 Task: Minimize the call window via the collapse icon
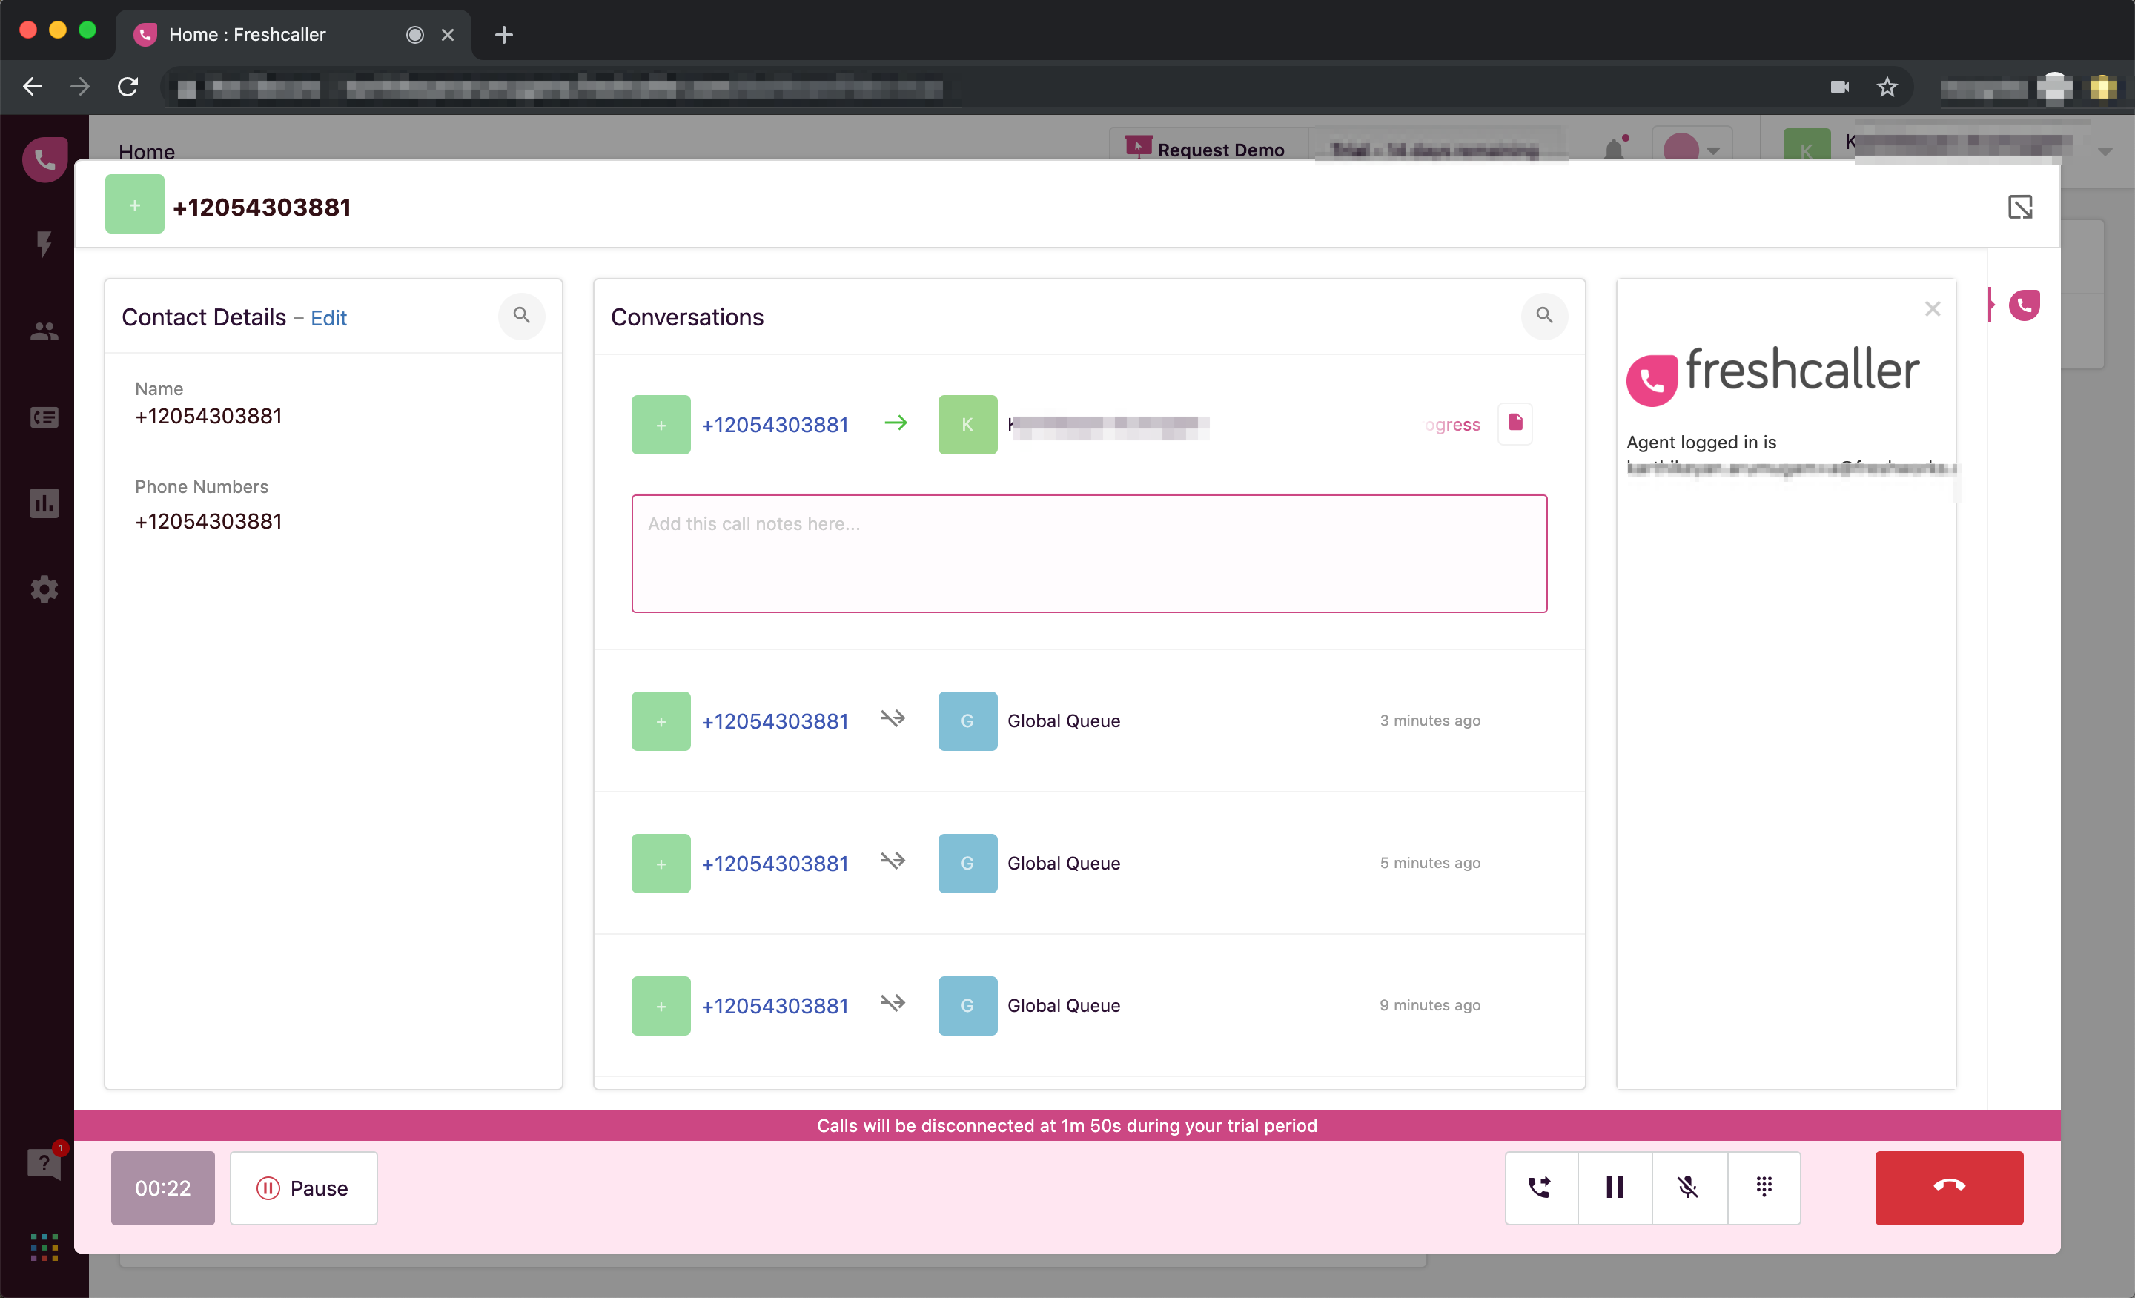click(x=2020, y=207)
